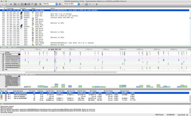Click the red Stop Recording toolbar icon
Image resolution: width=191 pixels, height=116 pixels.
click(x=6, y=4)
